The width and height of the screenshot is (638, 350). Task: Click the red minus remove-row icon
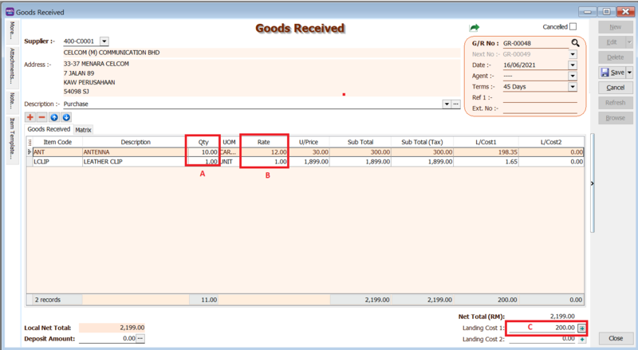tap(42, 117)
